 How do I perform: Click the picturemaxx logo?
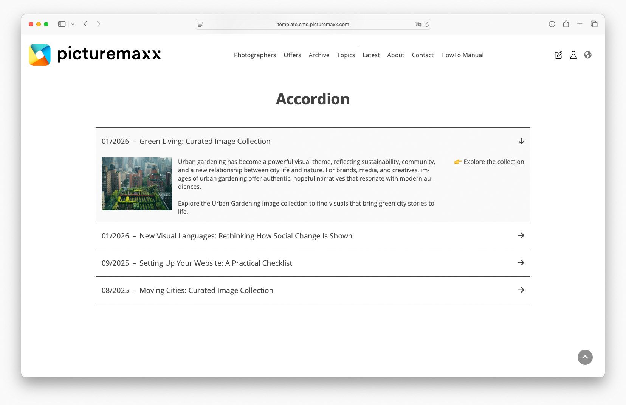95,55
